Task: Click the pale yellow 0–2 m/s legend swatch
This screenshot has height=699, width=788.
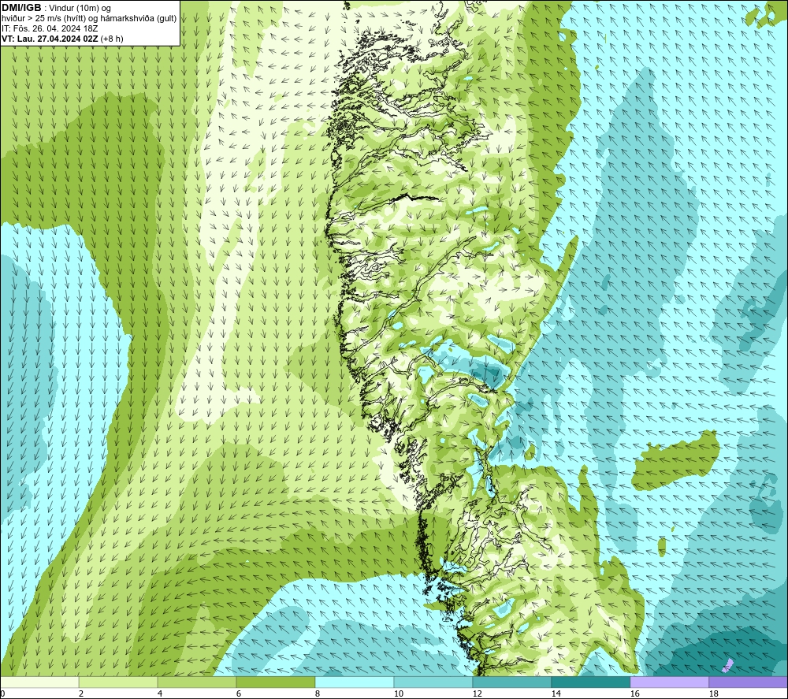Action: click(39, 682)
